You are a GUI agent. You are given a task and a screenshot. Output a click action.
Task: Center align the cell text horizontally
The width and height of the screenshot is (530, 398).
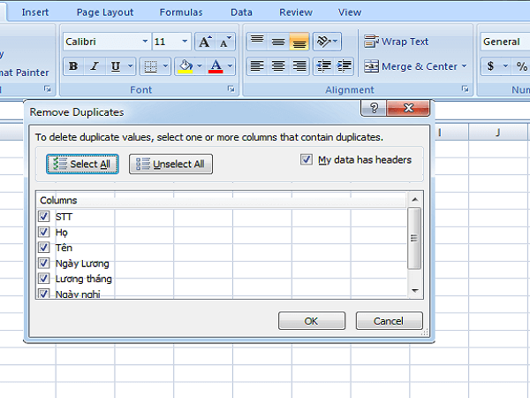pyautogui.click(x=277, y=66)
